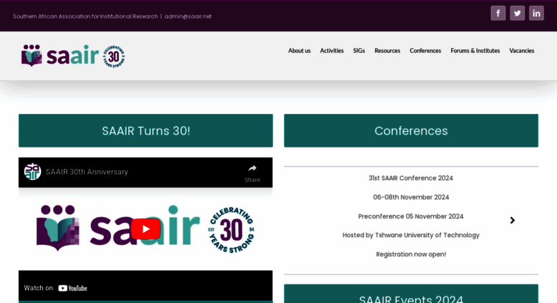Click the SAAIR channel avatar on video

[x=32, y=172]
